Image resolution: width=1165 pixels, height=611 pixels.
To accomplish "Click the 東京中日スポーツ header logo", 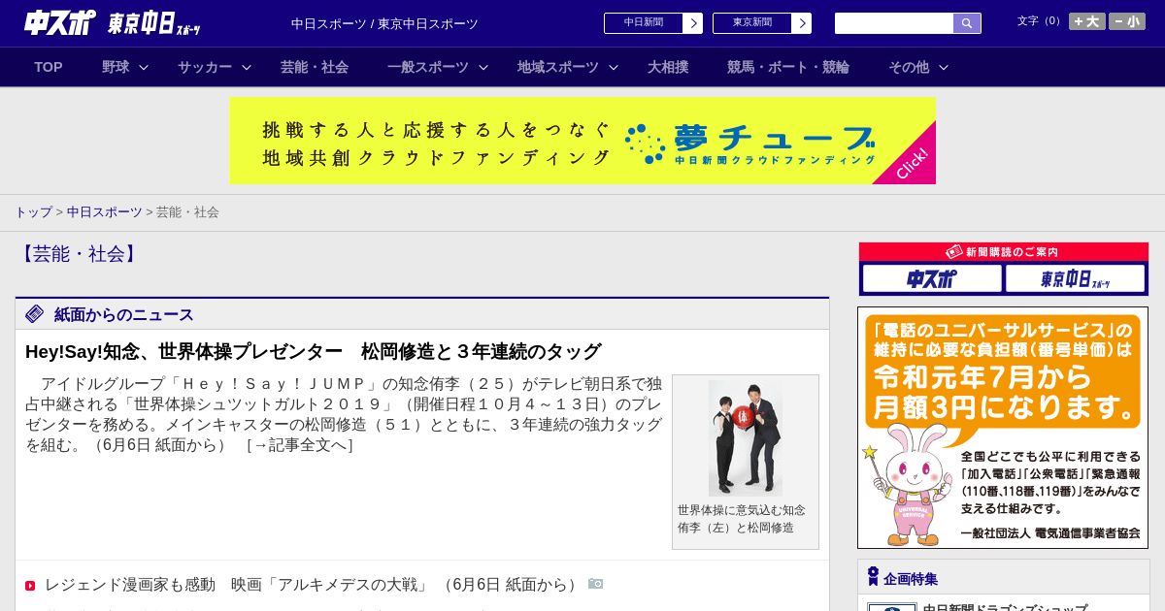I will point(153,23).
